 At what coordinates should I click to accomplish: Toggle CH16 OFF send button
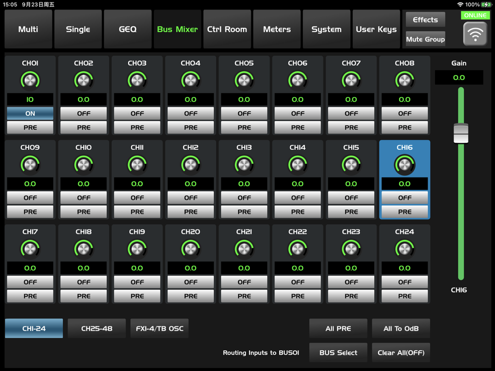[405, 198]
